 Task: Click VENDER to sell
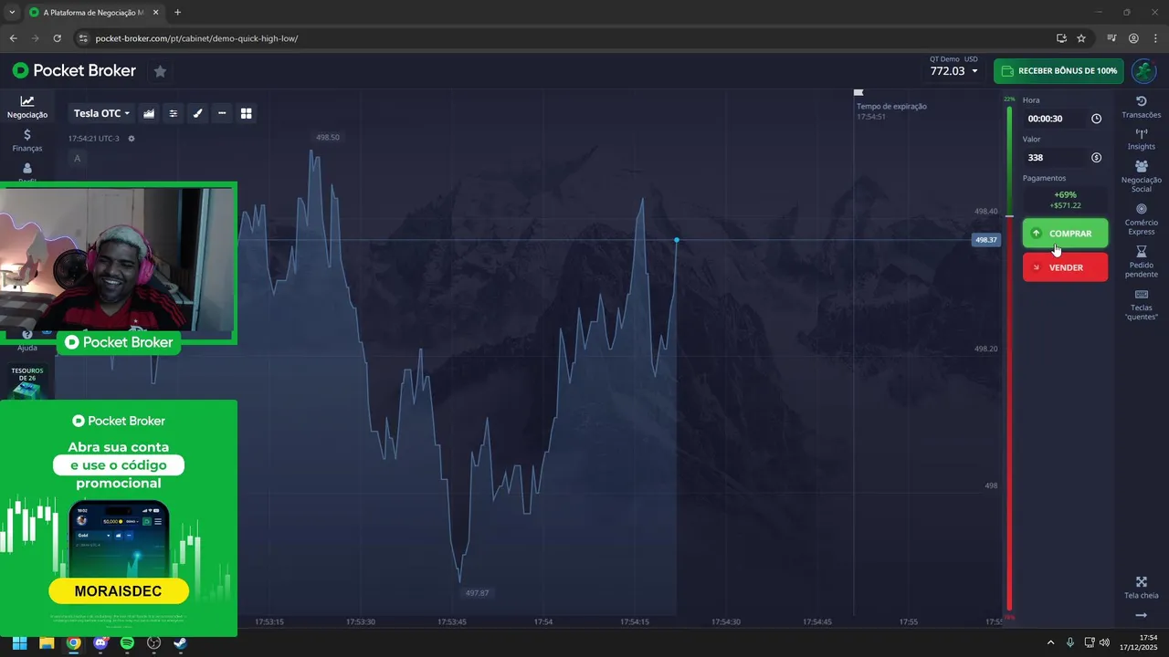(1065, 267)
